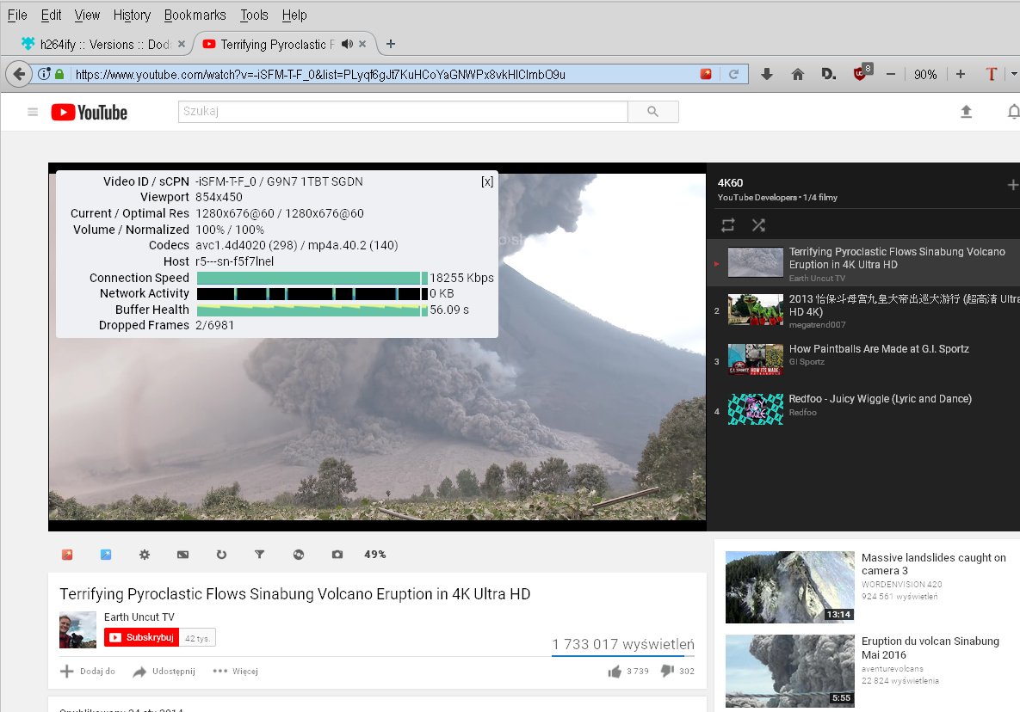Open the Eruption du volcan Sinabung thumbnail
Image resolution: width=1020 pixels, height=712 pixels.
[x=789, y=671]
